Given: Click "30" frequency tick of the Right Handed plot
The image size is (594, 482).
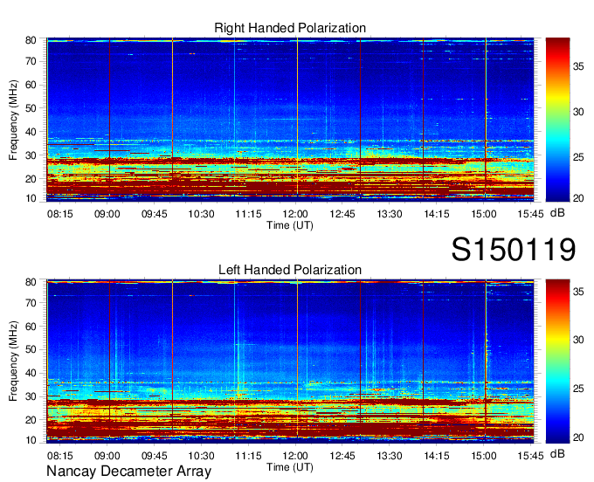Looking at the screenshot, I should pyautogui.click(x=31, y=155).
